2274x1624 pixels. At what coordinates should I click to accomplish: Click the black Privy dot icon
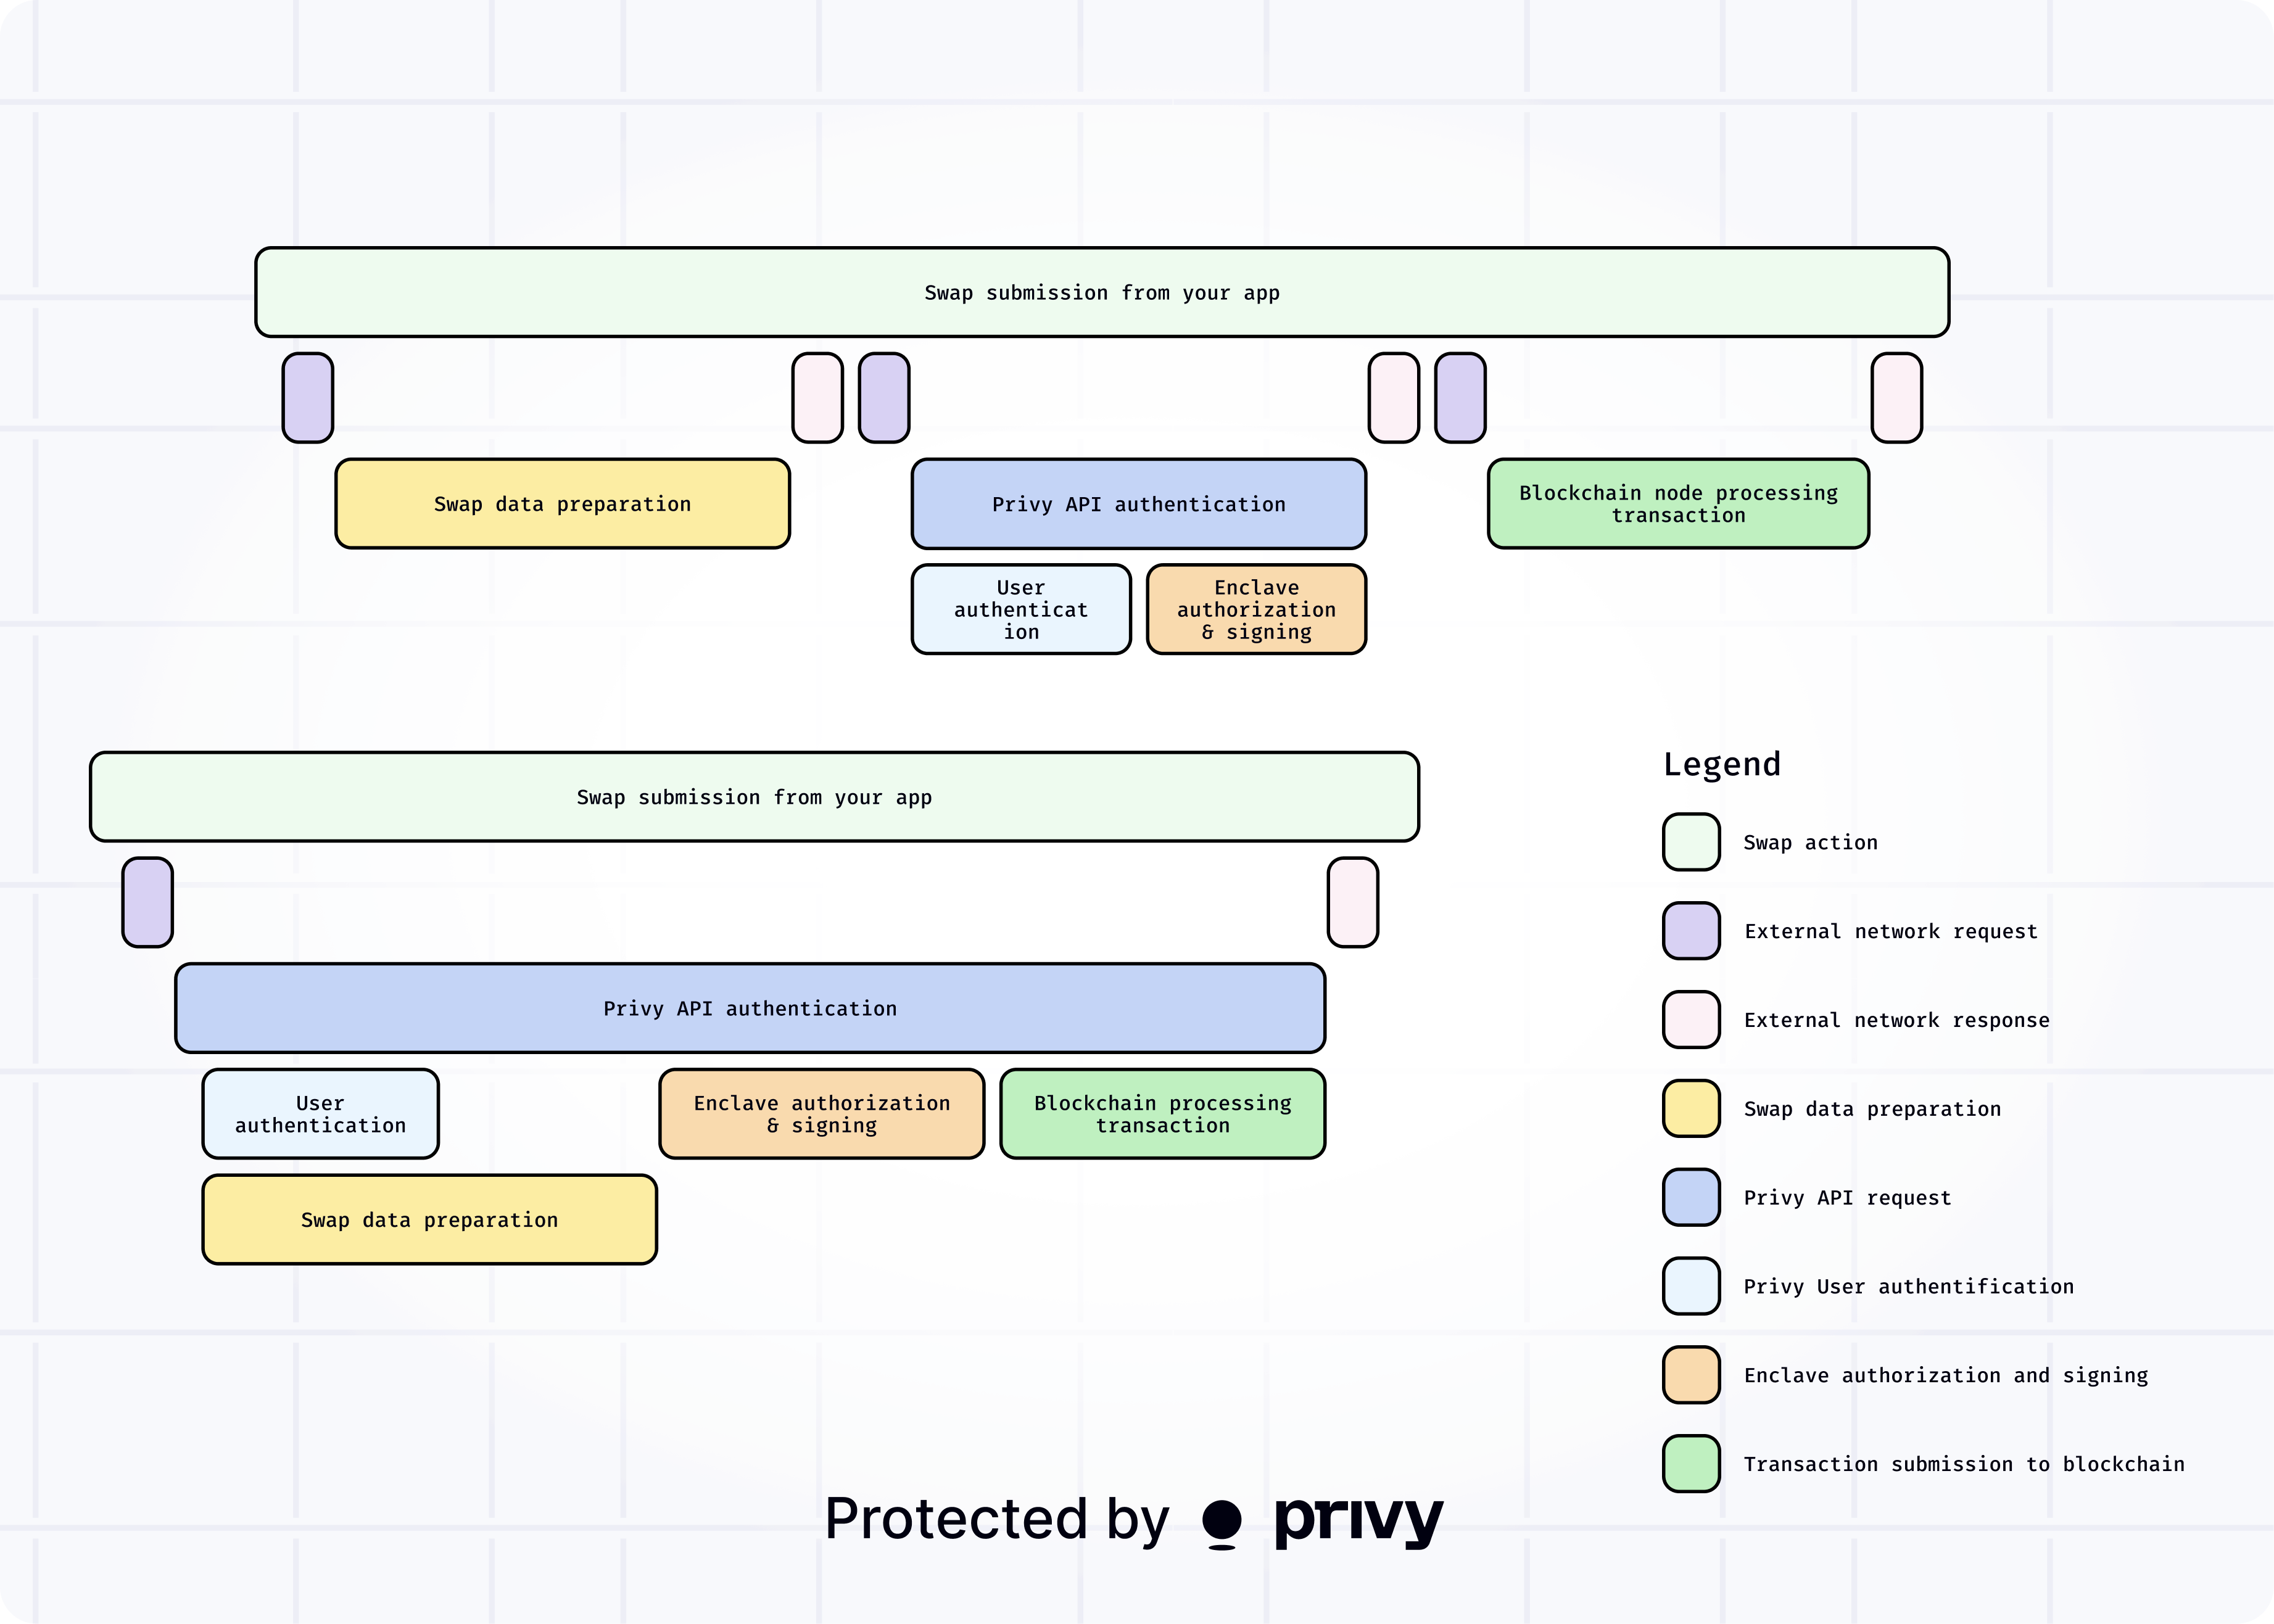(x=1221, y=1524)
